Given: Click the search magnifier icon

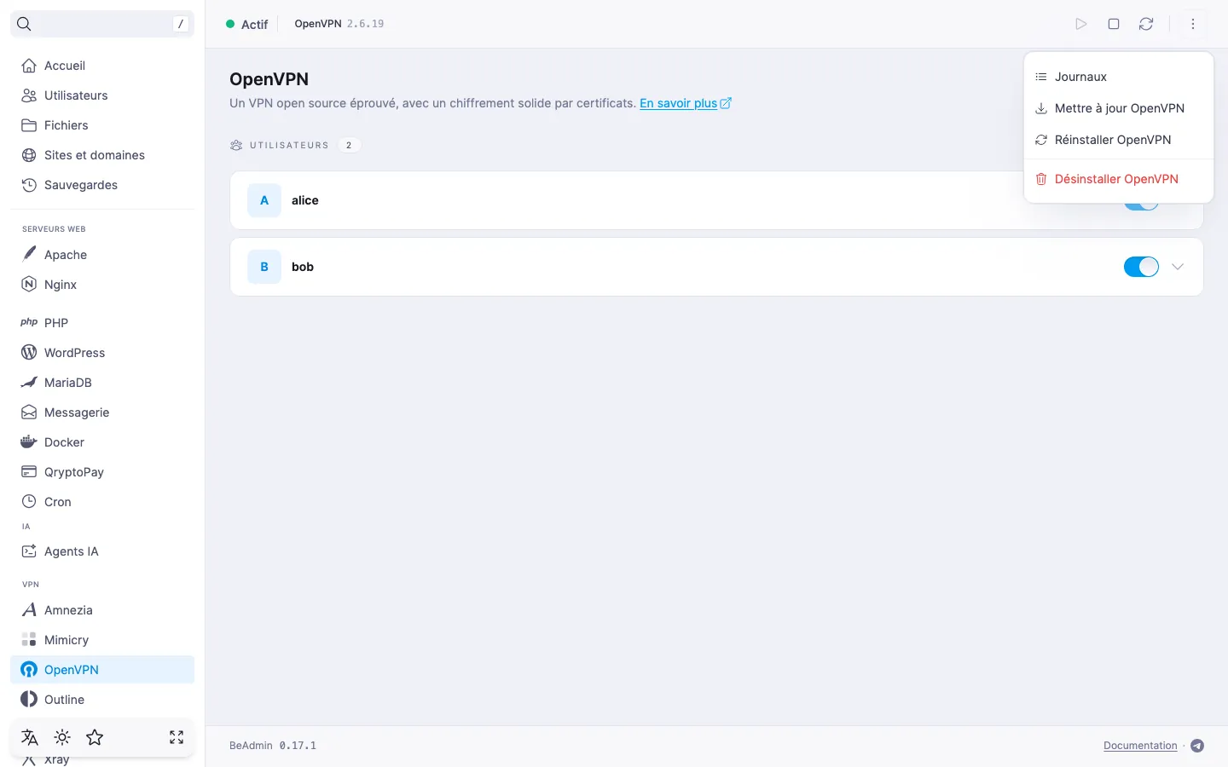Looking at the screenshot, I should tap(24, 24).
